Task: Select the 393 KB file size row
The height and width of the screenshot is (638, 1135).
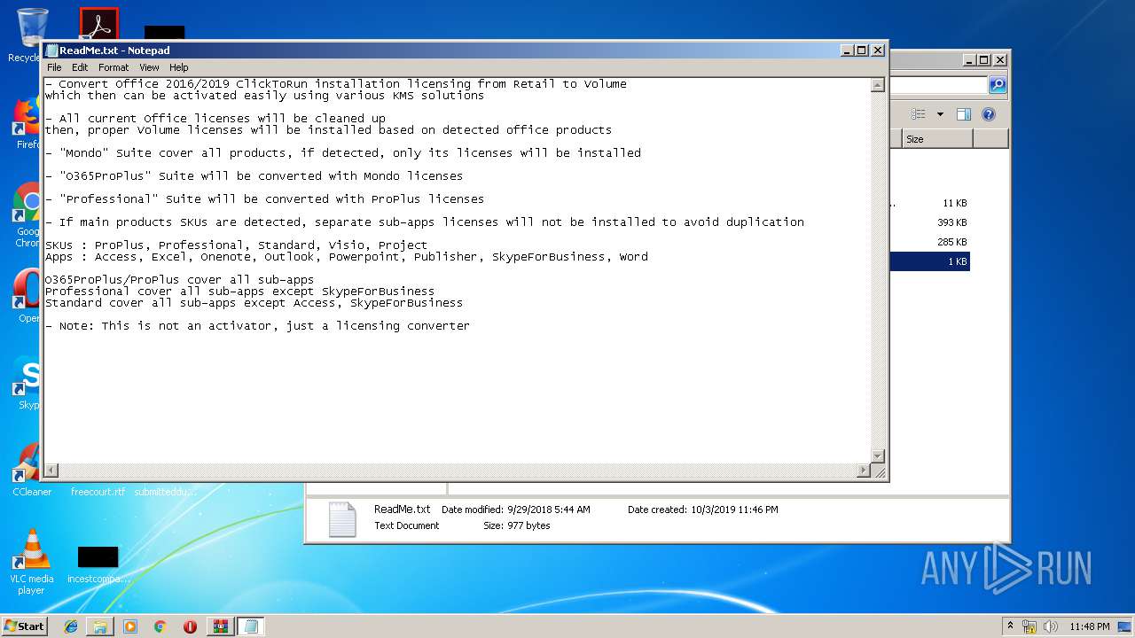Action: [929, 222]
